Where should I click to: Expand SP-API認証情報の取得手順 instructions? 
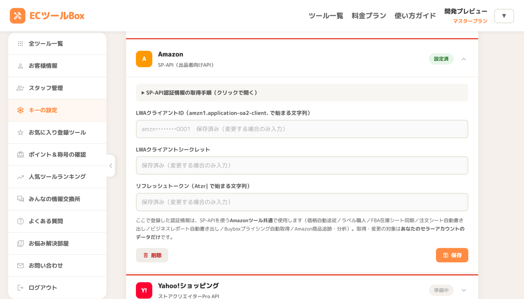[302, 93]
